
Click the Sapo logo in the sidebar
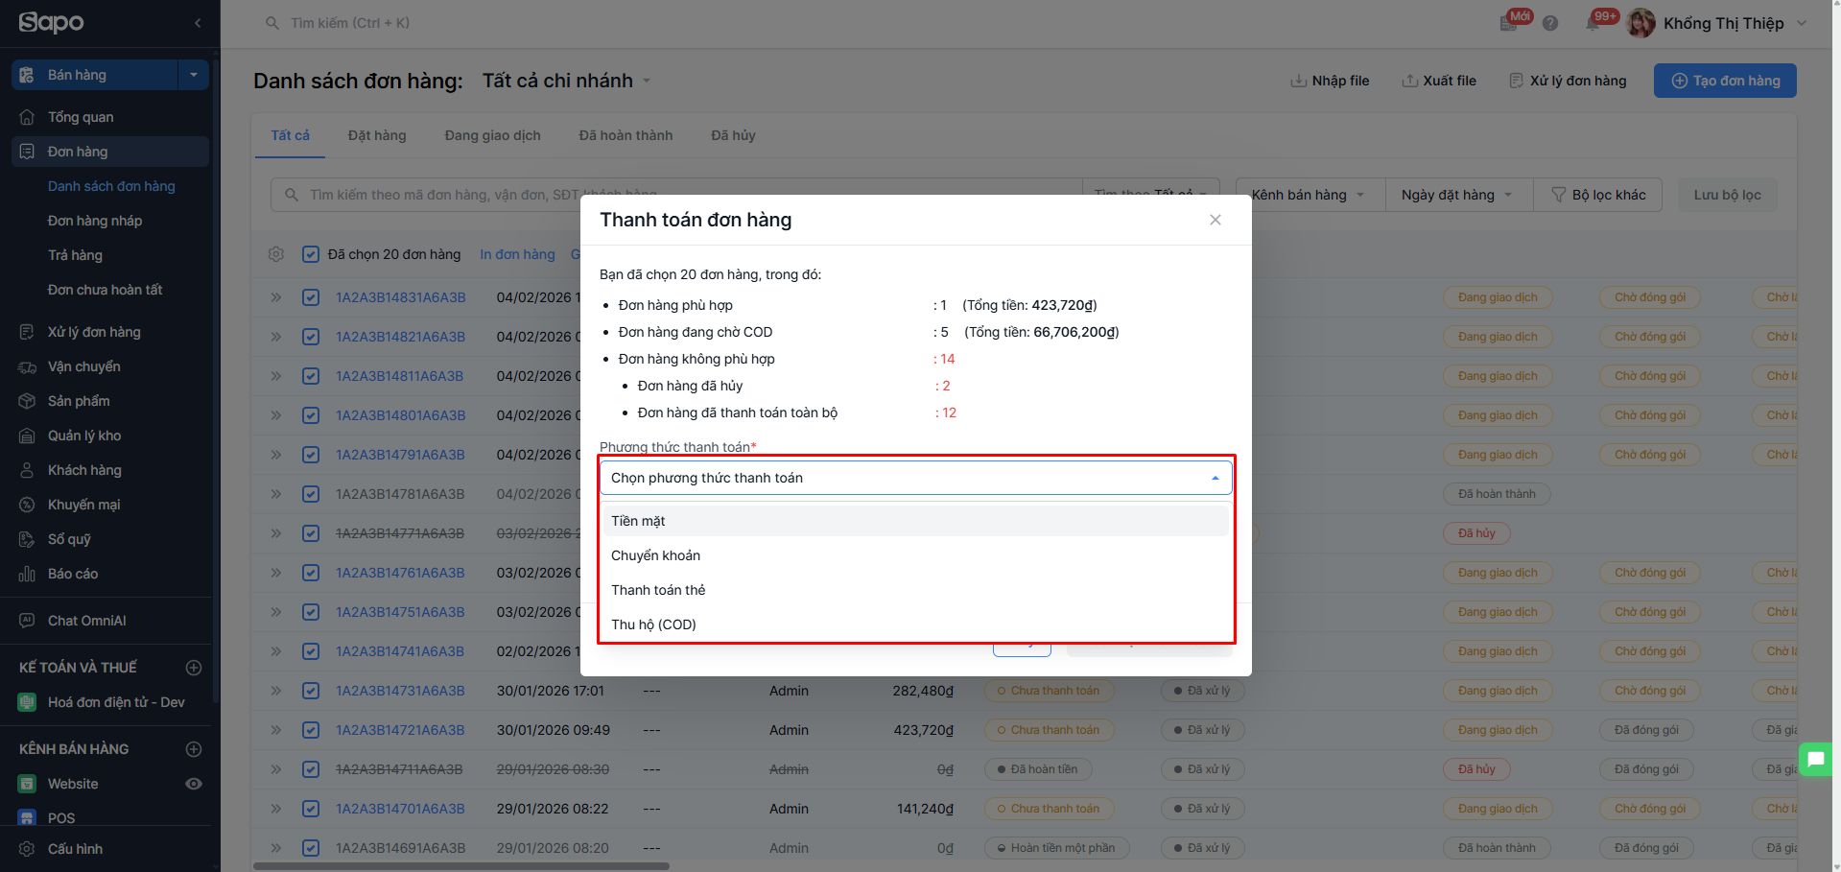(x=52, y=22)
